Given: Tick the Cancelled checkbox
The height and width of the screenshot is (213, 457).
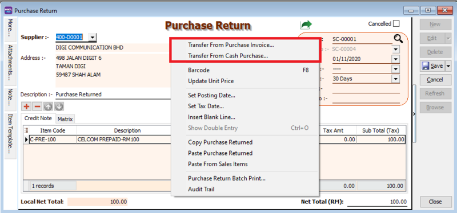Looking at the screenshot, I should click(396, 23).
